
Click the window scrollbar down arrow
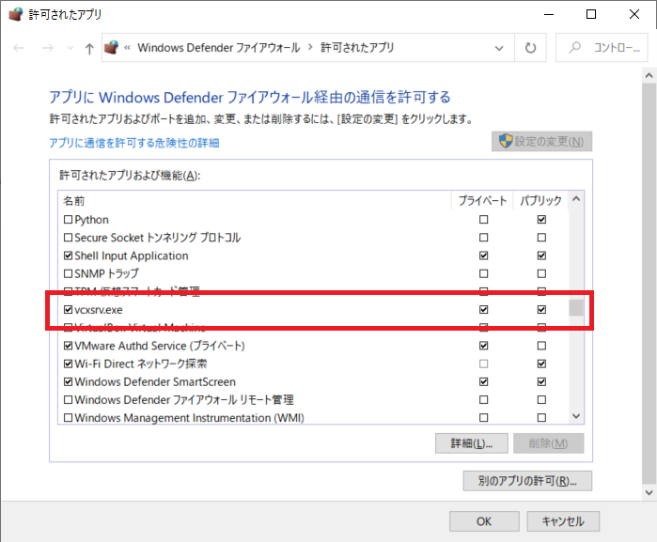(649, 492)
